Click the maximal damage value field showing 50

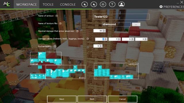click(98, 31)
